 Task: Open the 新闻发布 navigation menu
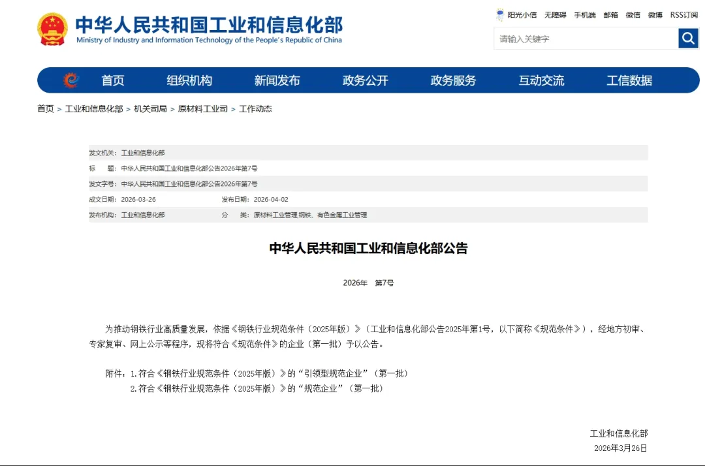click(x=277, y=80)
